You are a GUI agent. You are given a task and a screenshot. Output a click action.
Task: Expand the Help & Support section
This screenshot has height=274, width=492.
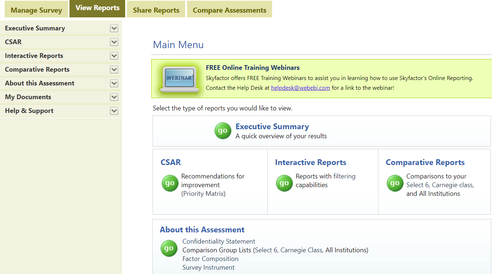pyautogui.click(x=114, y=111)
